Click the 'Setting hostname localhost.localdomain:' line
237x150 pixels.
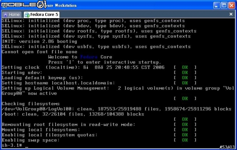tap(59, 83)
